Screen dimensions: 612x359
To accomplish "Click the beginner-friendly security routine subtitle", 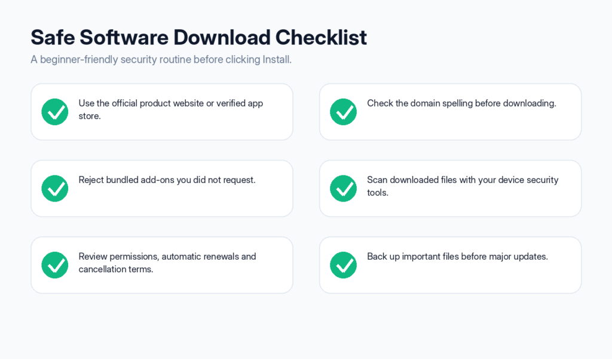I will point(161,60).
